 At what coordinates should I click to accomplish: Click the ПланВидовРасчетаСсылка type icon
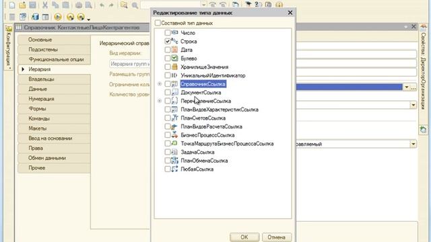click(x=174, y=126)
